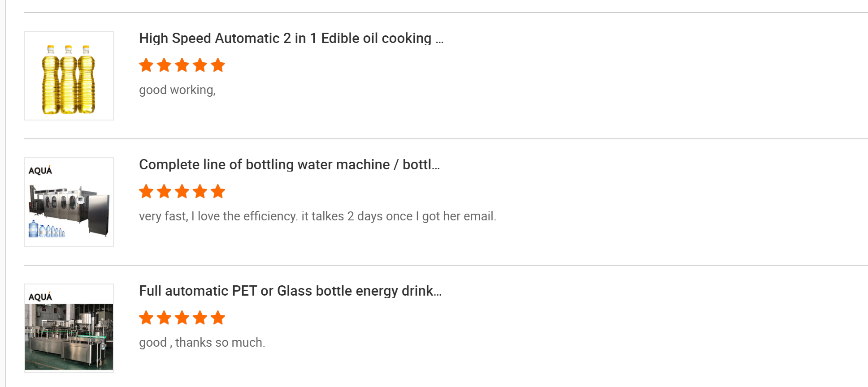The width and height of the screenshot is (868, 387).
Task: Click the "very fast, I love the efficiency" comment
Action: coord(317,216)
